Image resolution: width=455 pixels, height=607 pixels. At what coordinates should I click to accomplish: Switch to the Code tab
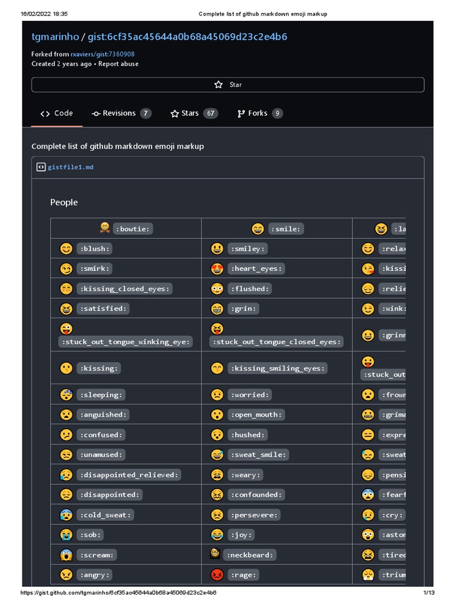pos(57,113)
